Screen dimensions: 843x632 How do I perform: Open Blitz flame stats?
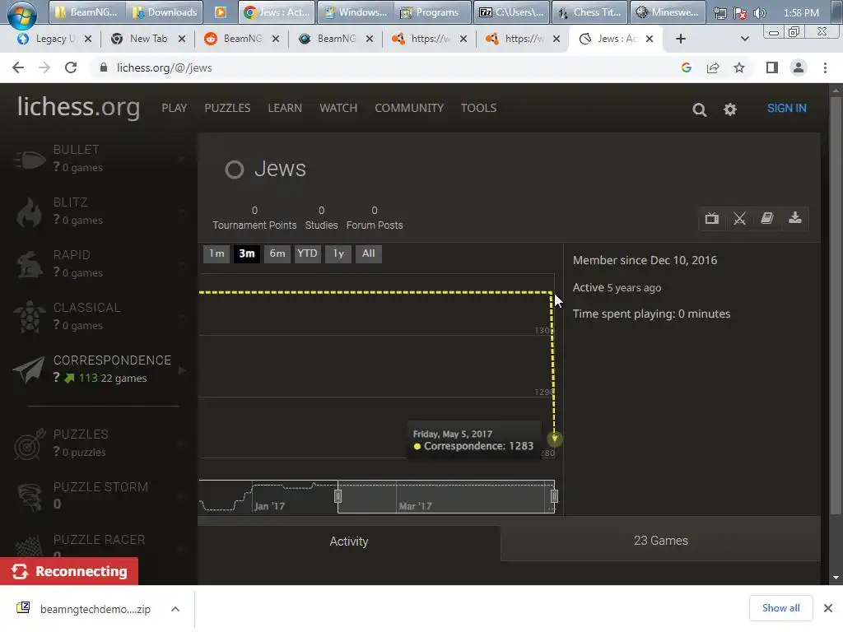pyautogui.click(x=100, y=211)
